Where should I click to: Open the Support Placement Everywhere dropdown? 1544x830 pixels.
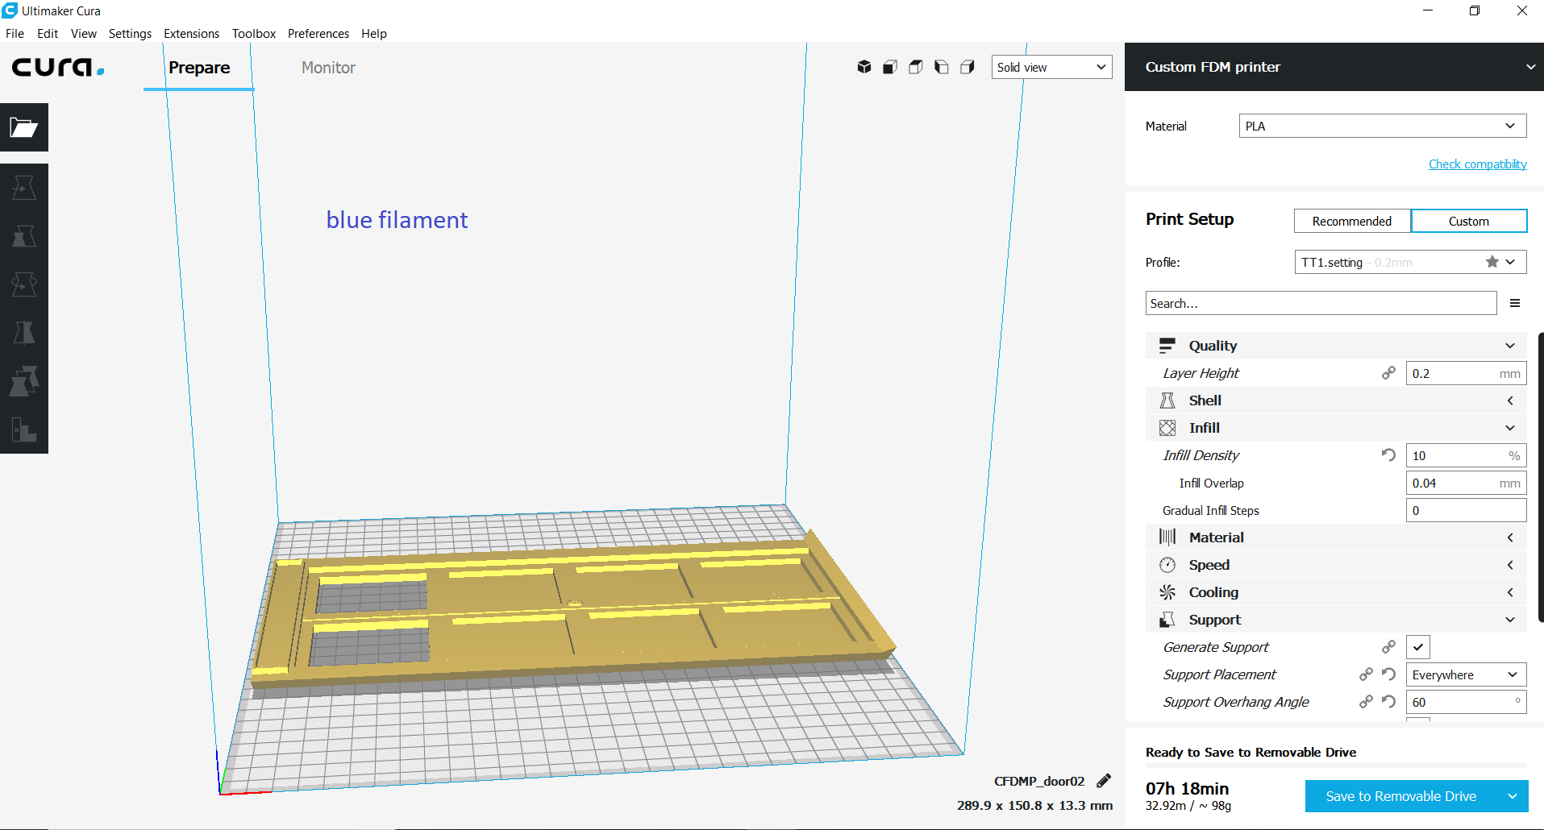[1467, 674]
